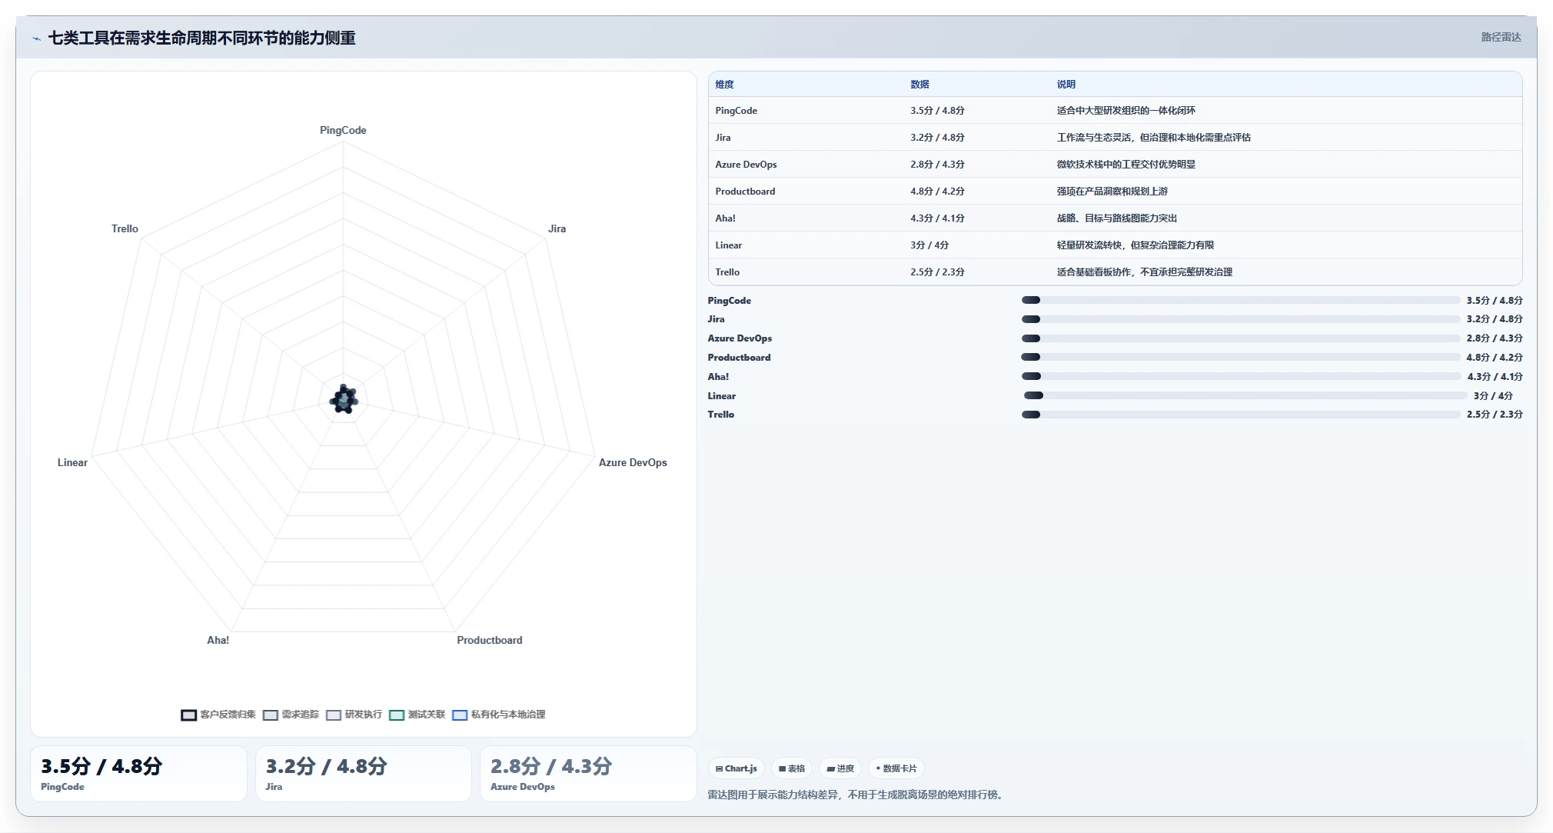Click the Azure DevOps axis label on the radar
The image size is (1553, 833).
click(633, 463)
